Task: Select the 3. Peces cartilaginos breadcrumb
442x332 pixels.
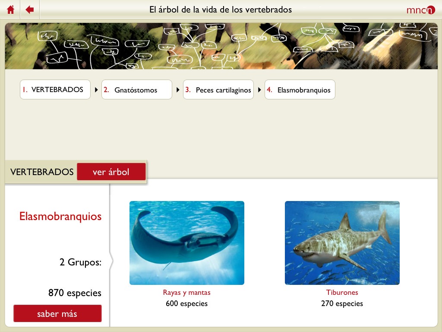Action: (218, 90)
